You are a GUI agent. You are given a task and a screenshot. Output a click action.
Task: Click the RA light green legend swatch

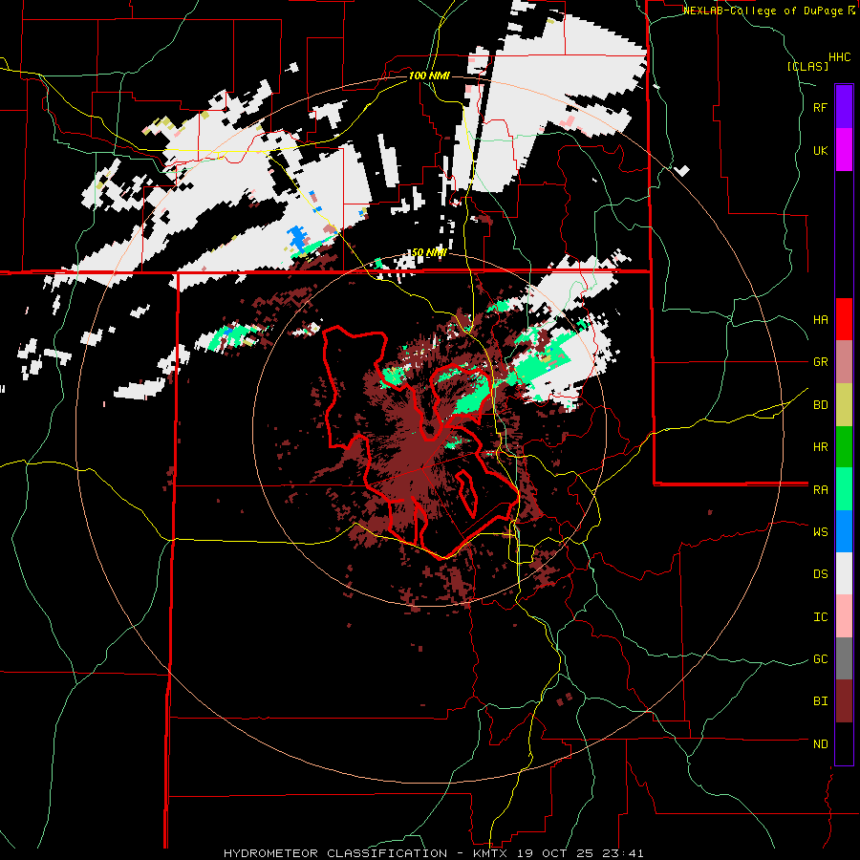tap(844, 489)
